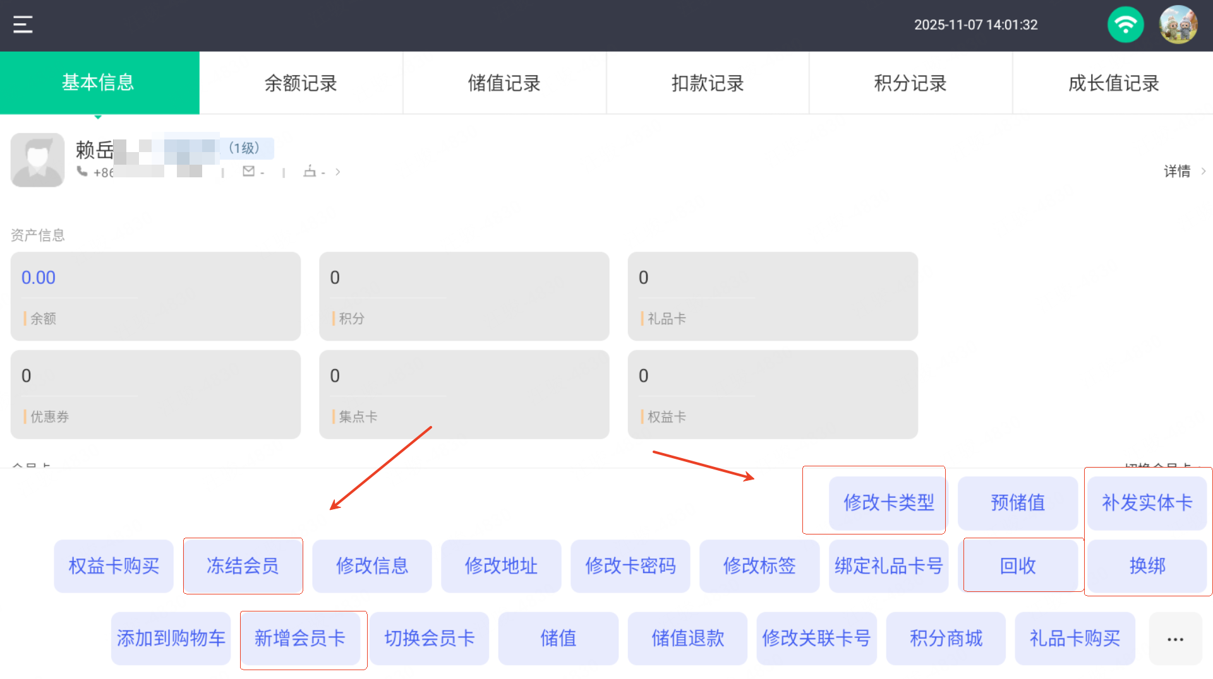Click the email envelope icon
Screen dimensions: 1213x679
point(249,171)
